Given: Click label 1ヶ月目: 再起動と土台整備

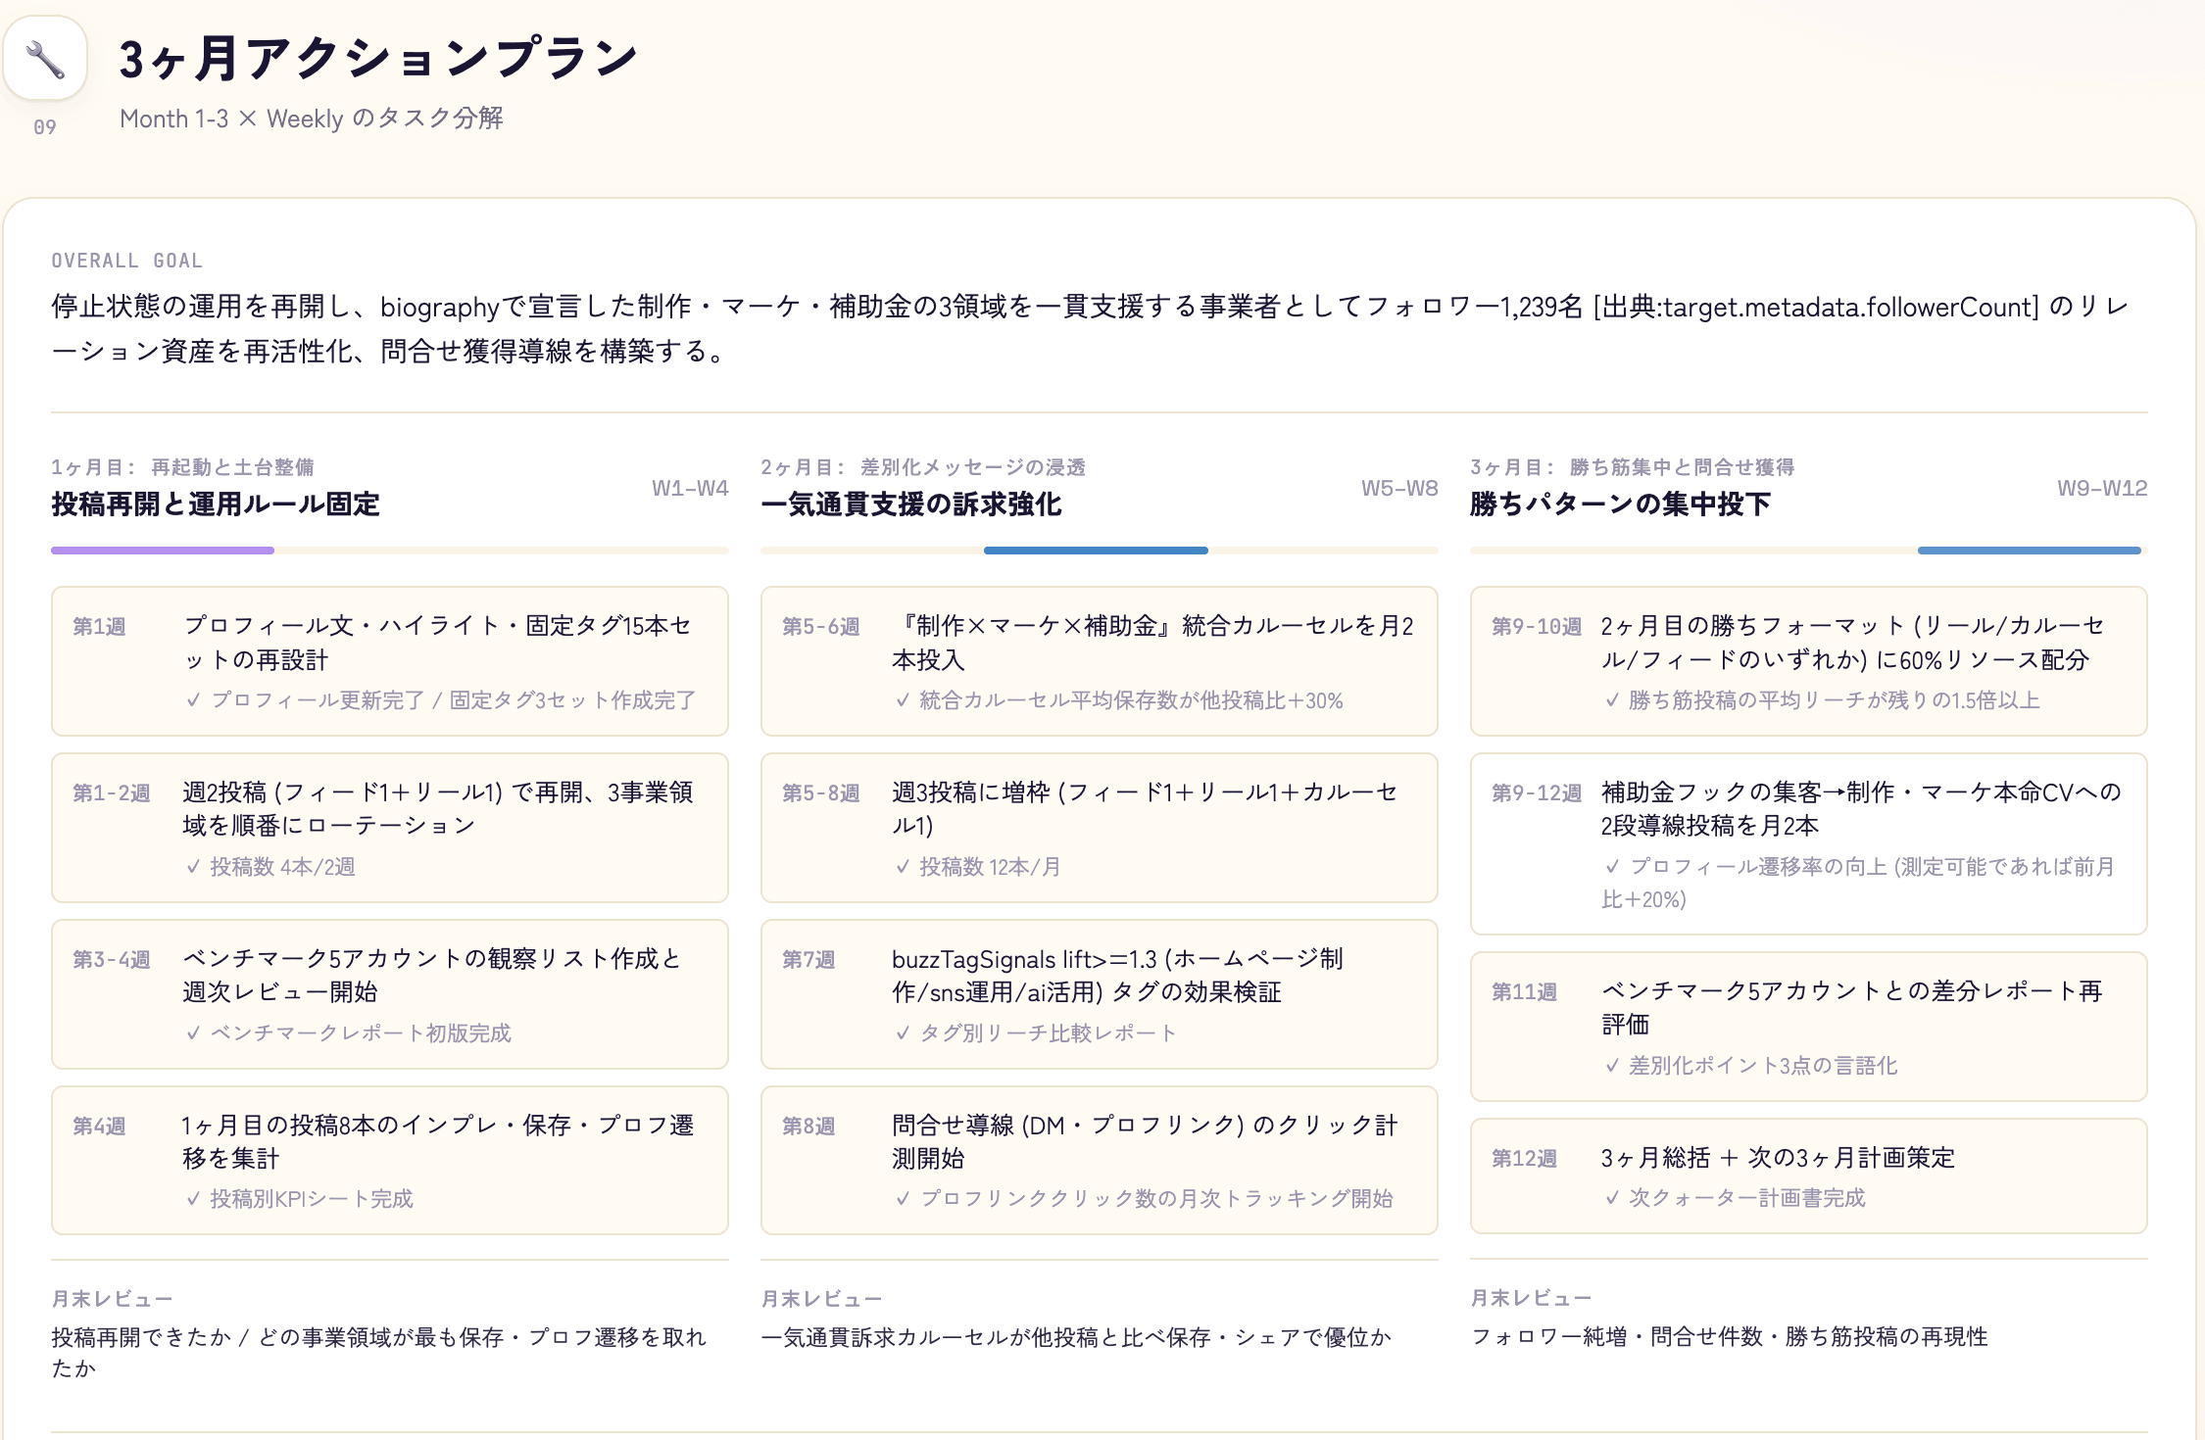Looking at the screenshot, I should pos(183,467).
